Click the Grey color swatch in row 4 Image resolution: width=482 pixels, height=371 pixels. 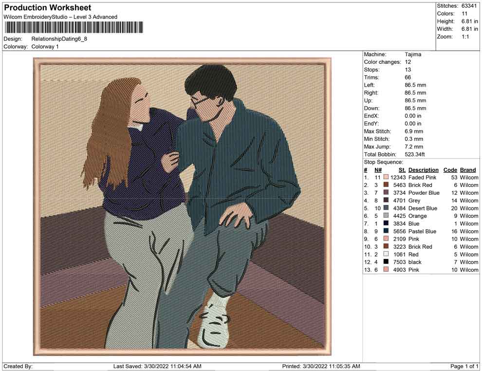pyautogui.click(x=386, y=201)
